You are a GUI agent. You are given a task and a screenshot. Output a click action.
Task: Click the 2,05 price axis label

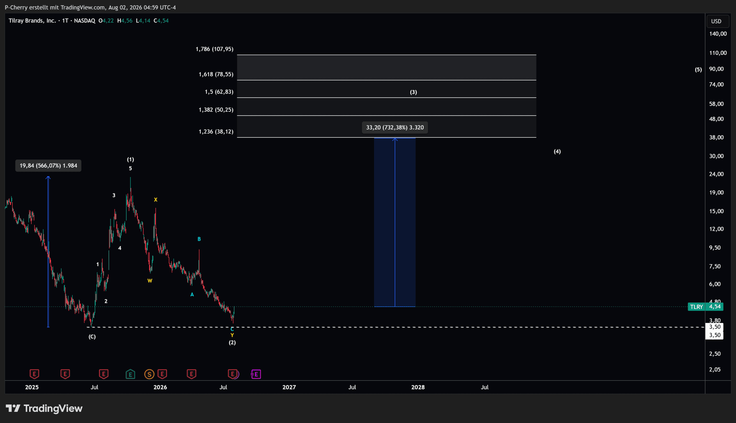pos(715,370)
